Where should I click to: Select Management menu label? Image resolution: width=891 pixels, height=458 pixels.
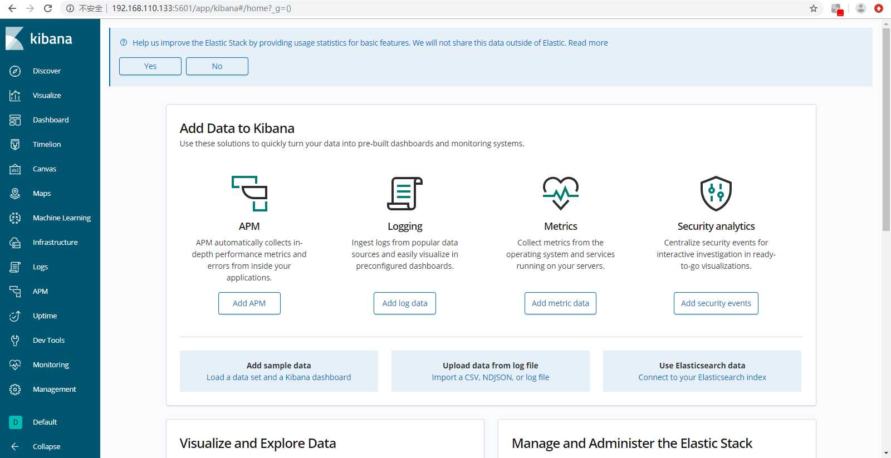[x=55, y=390]
